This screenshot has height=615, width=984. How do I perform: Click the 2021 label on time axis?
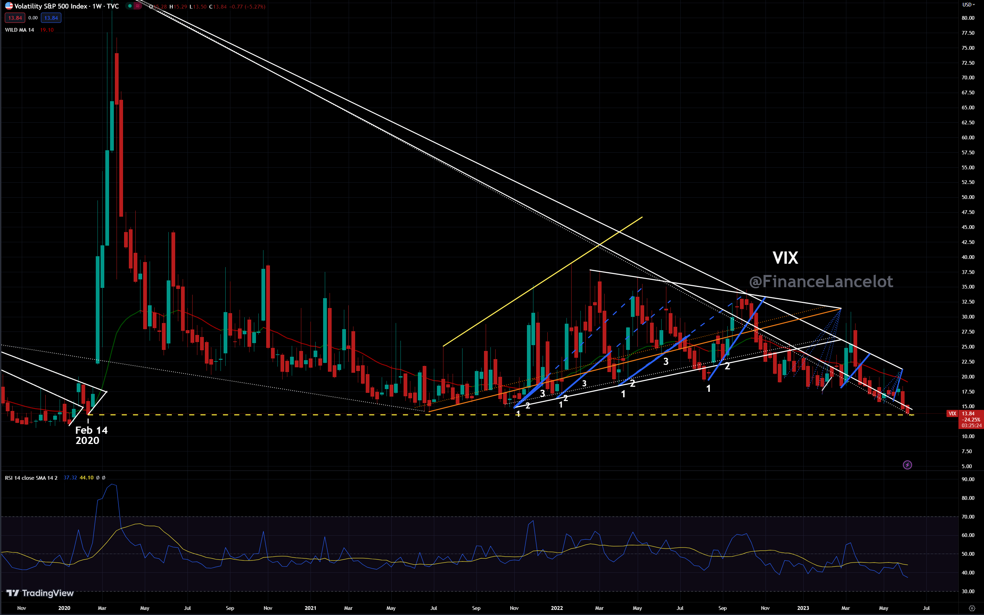pos(311,608)
